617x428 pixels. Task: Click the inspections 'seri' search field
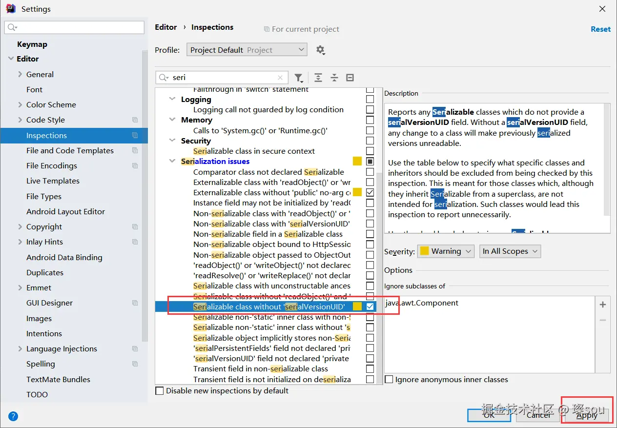[x=222, y=78]
